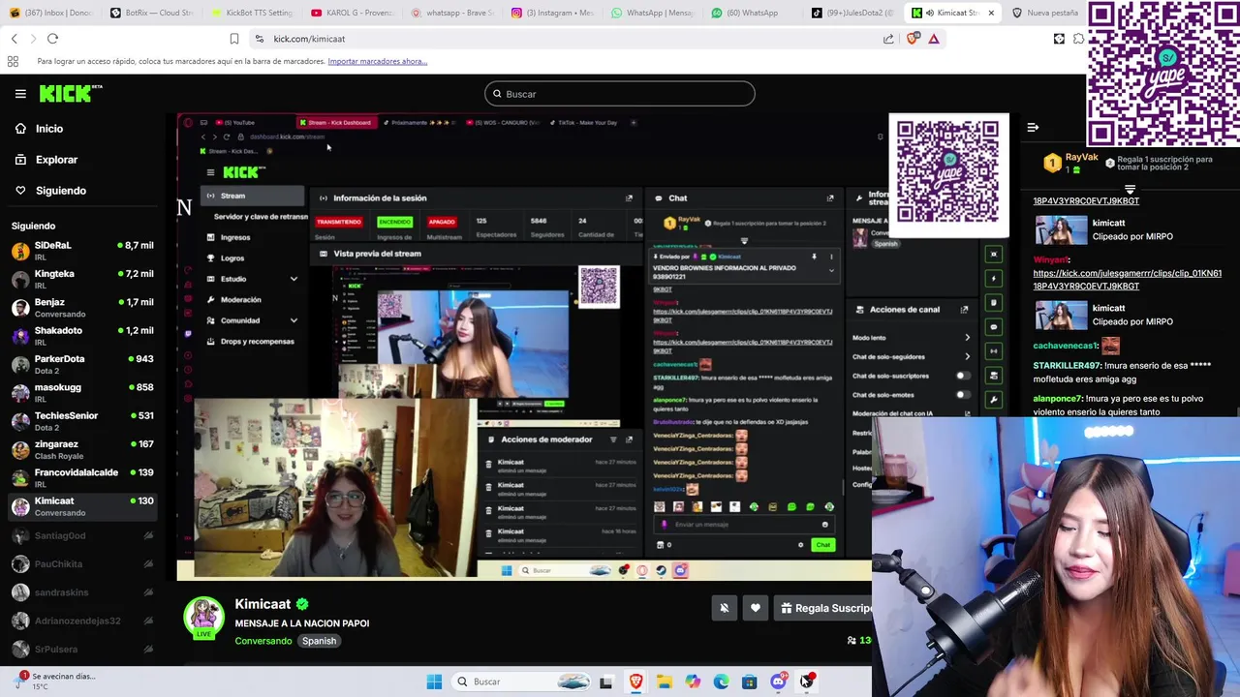Open masokugg channel in the sidebar
Image resolution: width=1240 pixels, height=697 pixels.
click(x=82, y=393)
